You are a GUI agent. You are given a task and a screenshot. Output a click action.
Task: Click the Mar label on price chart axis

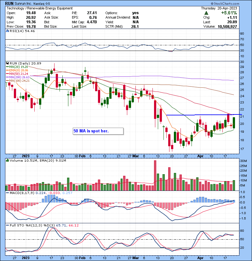point(135,156)
